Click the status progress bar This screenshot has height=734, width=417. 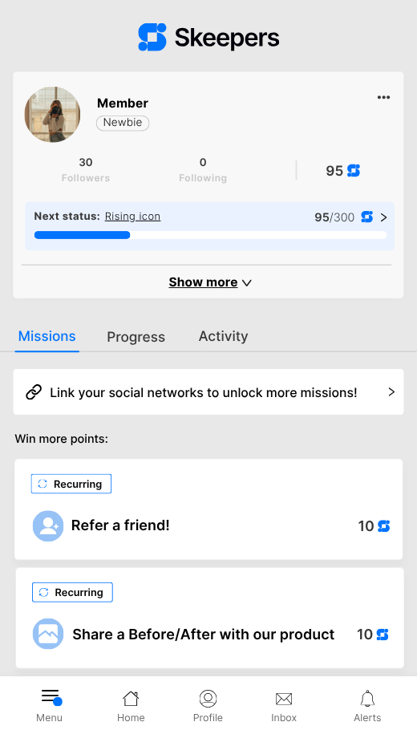[x=211, y=235]
